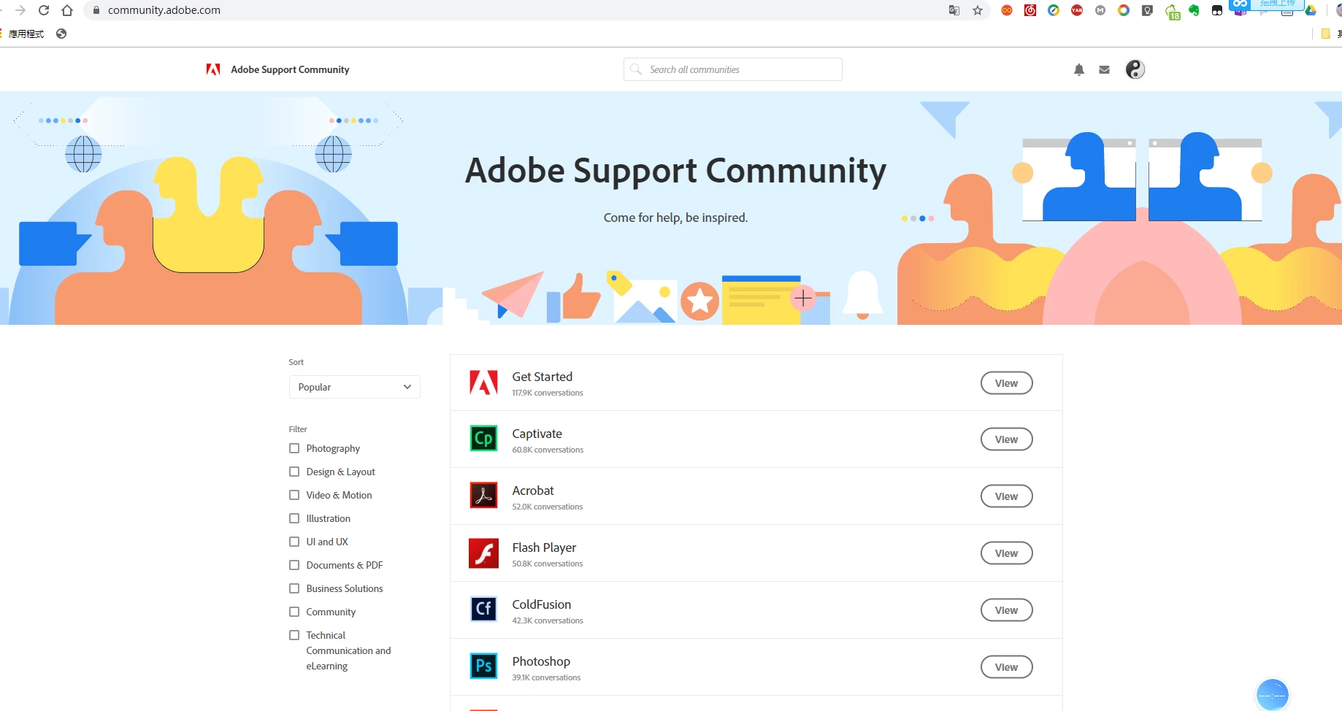This screenshot has width=1342, height=711.
Task: Check the Community filter
Action: point(294,612)
